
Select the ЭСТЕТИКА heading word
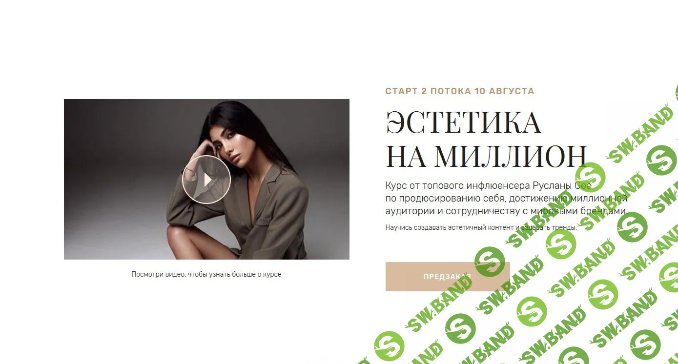coord(463,122)
